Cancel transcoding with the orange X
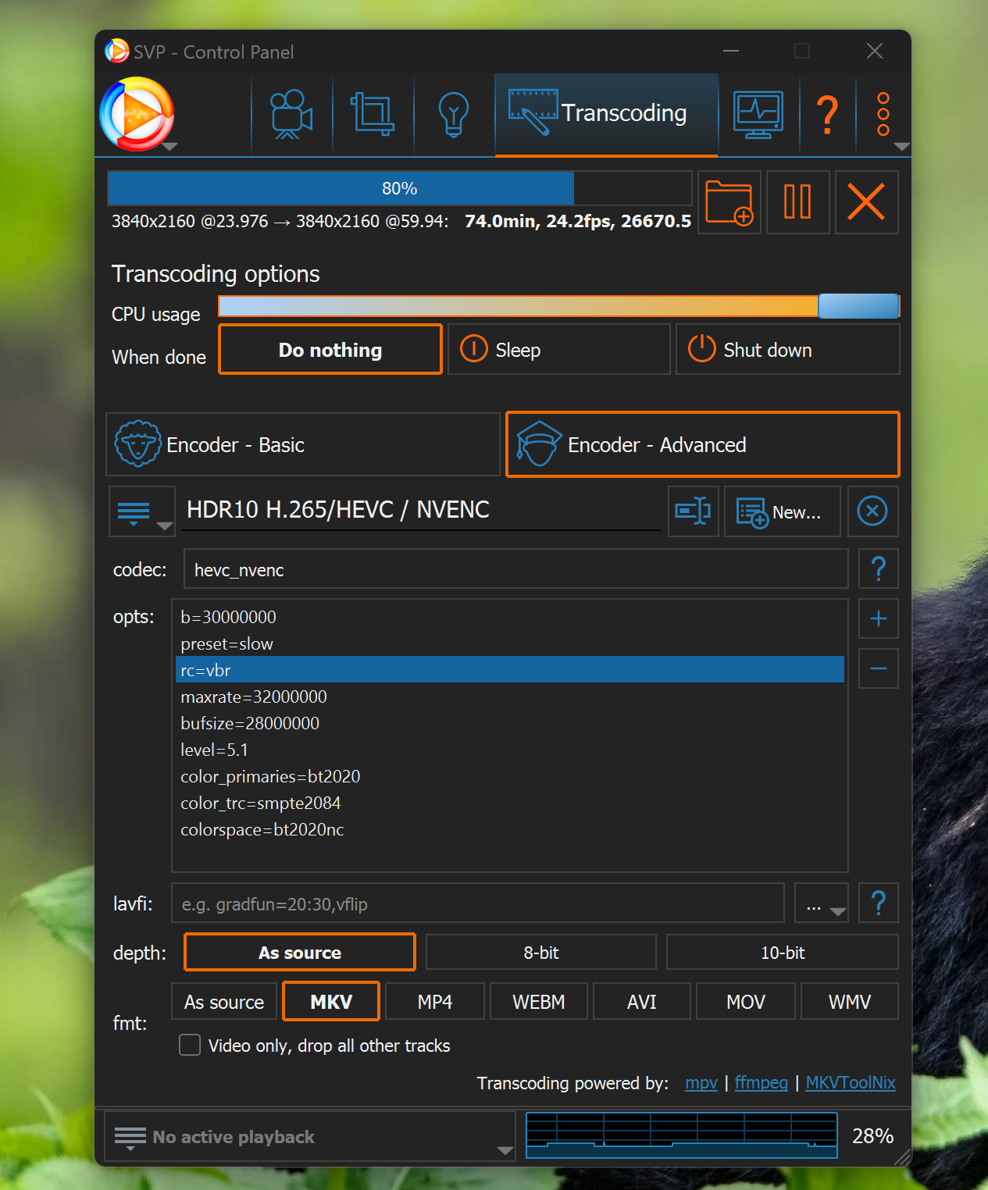Image resolution: width=988 pixels, height=1190 pixels. 866,203
